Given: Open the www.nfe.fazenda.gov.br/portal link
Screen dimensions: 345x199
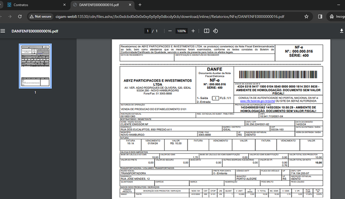Looking at the screenshot, I should [x=257, y=101].
